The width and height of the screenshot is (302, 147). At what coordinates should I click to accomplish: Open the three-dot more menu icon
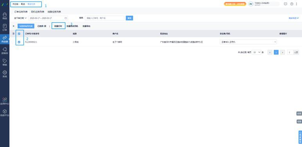297,4
